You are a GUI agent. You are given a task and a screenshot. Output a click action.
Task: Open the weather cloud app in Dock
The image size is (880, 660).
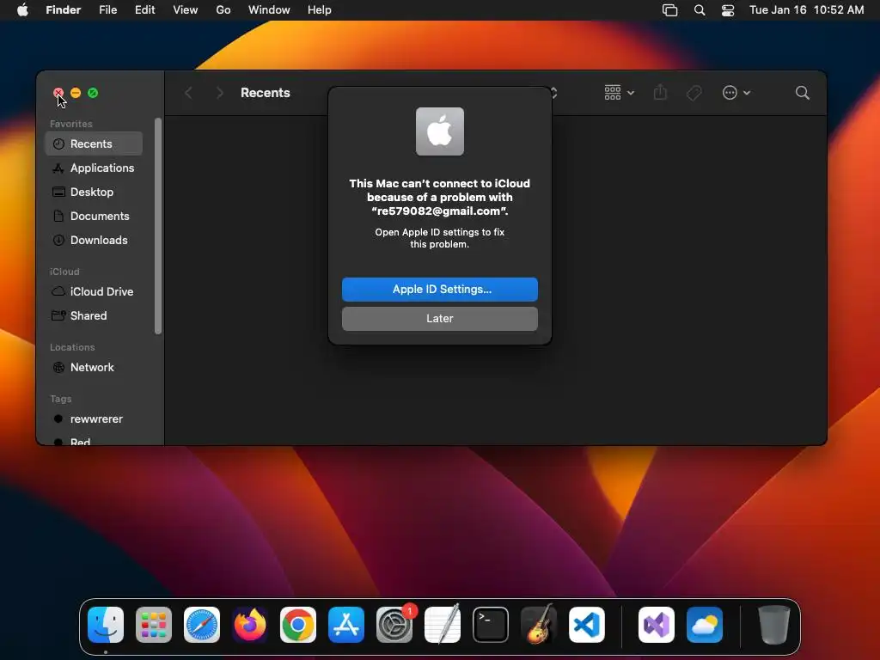point(705,625)
